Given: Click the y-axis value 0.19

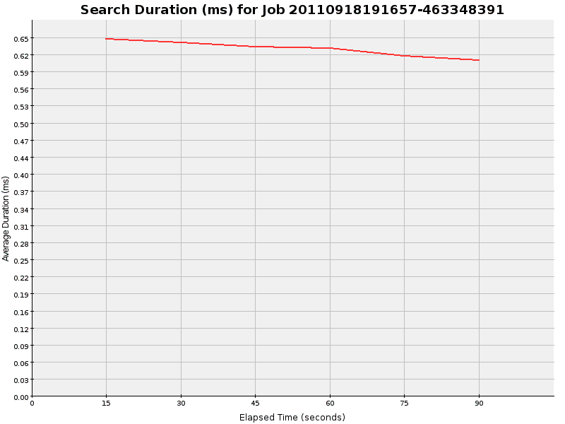Looking at the screenshot, I should [x=21, y=295].
